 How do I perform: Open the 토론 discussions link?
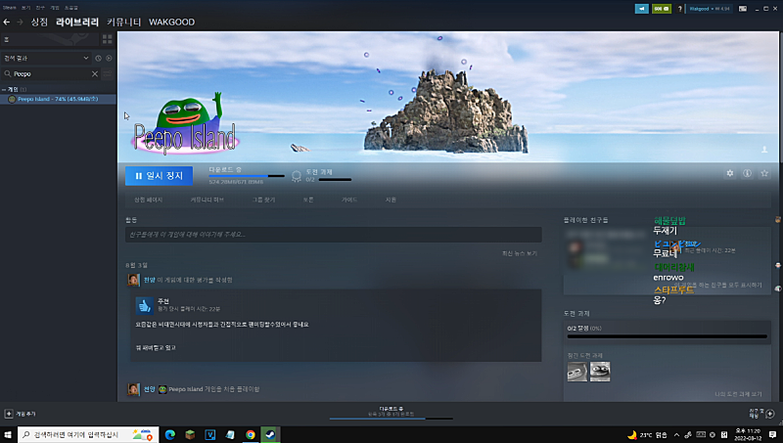tap(308, 199)
